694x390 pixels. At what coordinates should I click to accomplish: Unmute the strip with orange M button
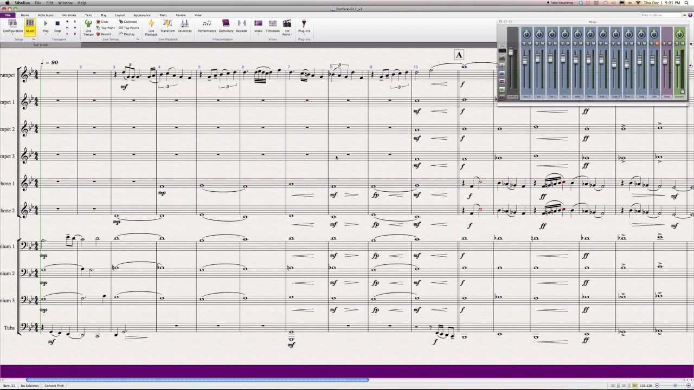657,43
